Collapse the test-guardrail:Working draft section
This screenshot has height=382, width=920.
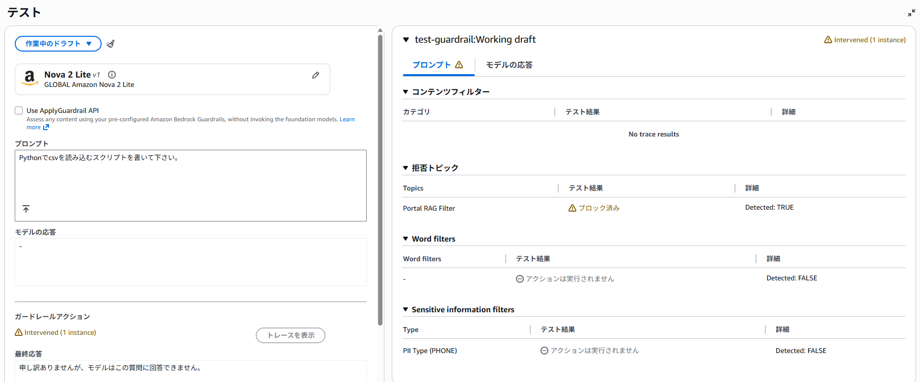406,40
